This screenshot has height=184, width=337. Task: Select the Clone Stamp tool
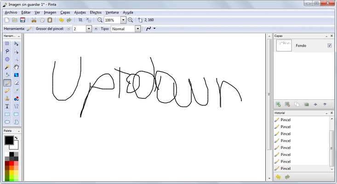[7, 98]
